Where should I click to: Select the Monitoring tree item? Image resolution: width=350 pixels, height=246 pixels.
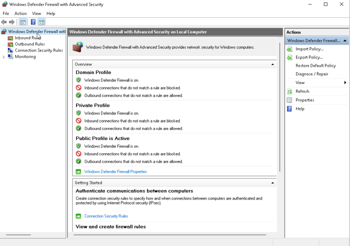click(25, 57)
